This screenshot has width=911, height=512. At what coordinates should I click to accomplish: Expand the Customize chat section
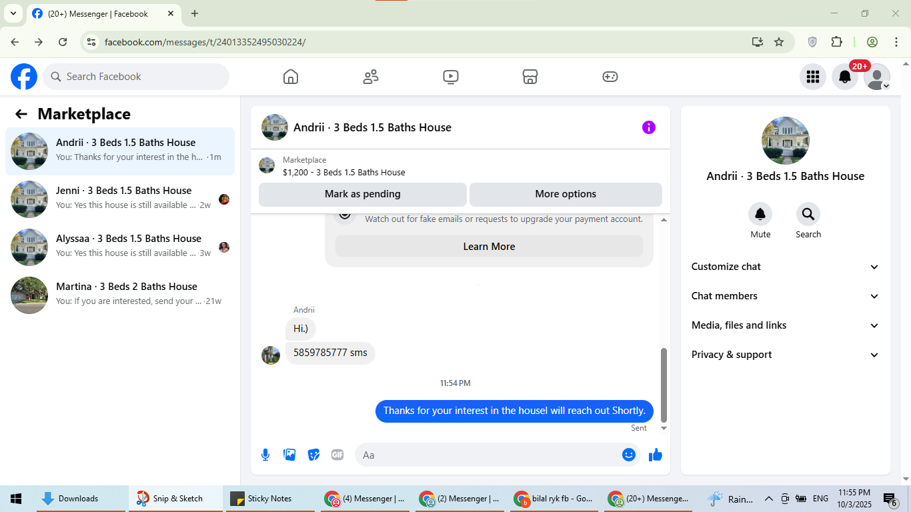pos(786,267)
